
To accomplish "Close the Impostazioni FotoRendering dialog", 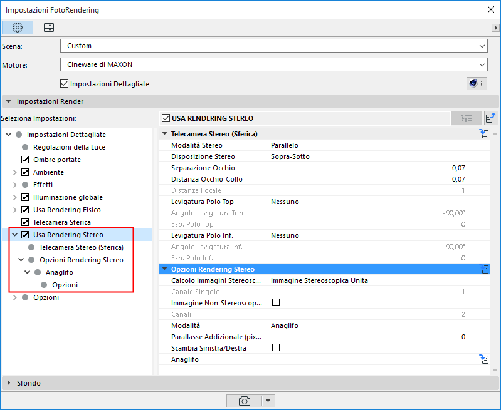I will pos(491,9).
